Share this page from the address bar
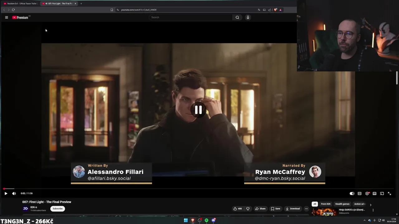The width and height of the screenshot is (399, 224). (x=270, y=10)
